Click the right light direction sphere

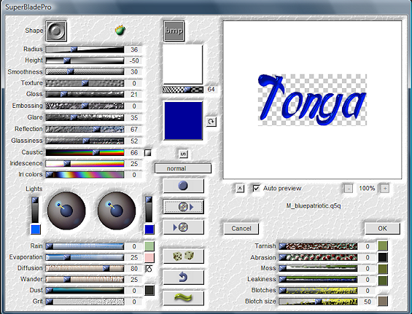click(117, 211)
